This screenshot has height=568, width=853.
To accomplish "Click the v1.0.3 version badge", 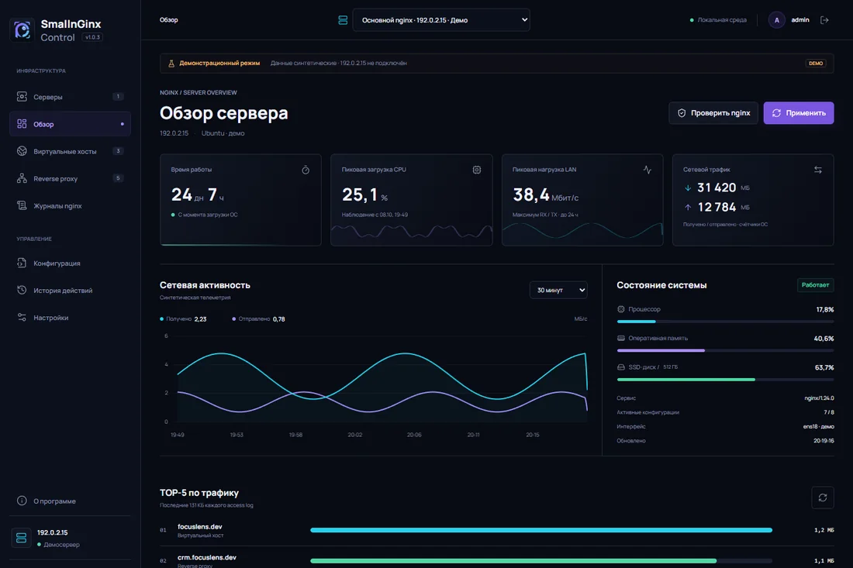I will tap(92, 37).
